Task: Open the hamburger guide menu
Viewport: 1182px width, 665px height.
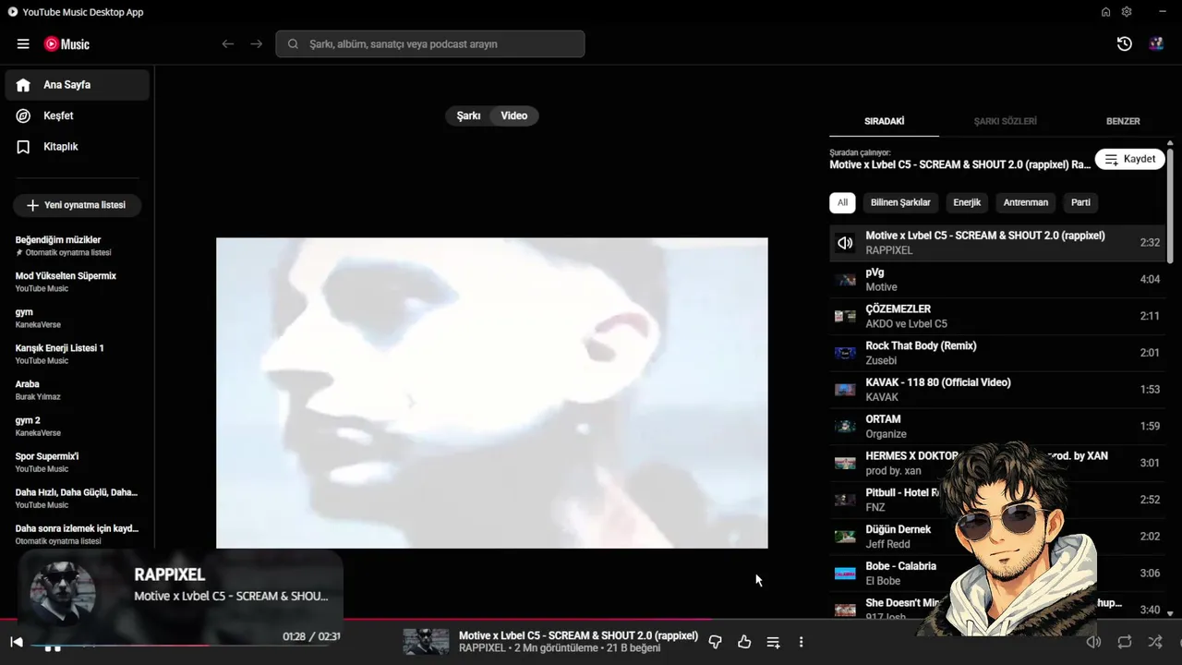Action: (23, 44)
